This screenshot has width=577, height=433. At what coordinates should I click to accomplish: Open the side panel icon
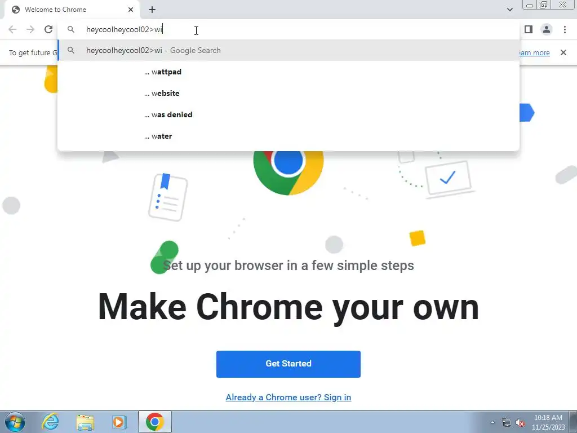click(529, 29)
